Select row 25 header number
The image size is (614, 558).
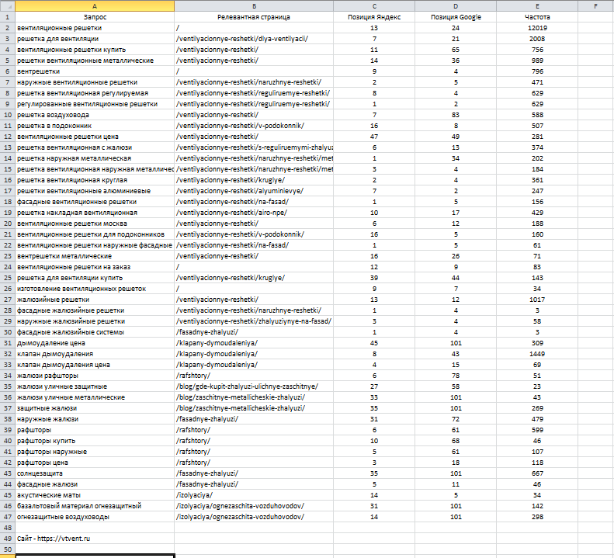[x=8, y=278]
